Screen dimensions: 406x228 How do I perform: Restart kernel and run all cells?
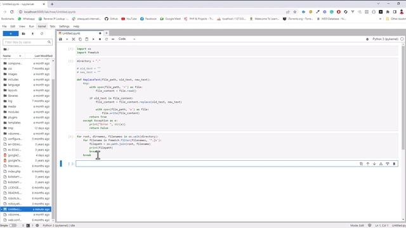[113, 39]
